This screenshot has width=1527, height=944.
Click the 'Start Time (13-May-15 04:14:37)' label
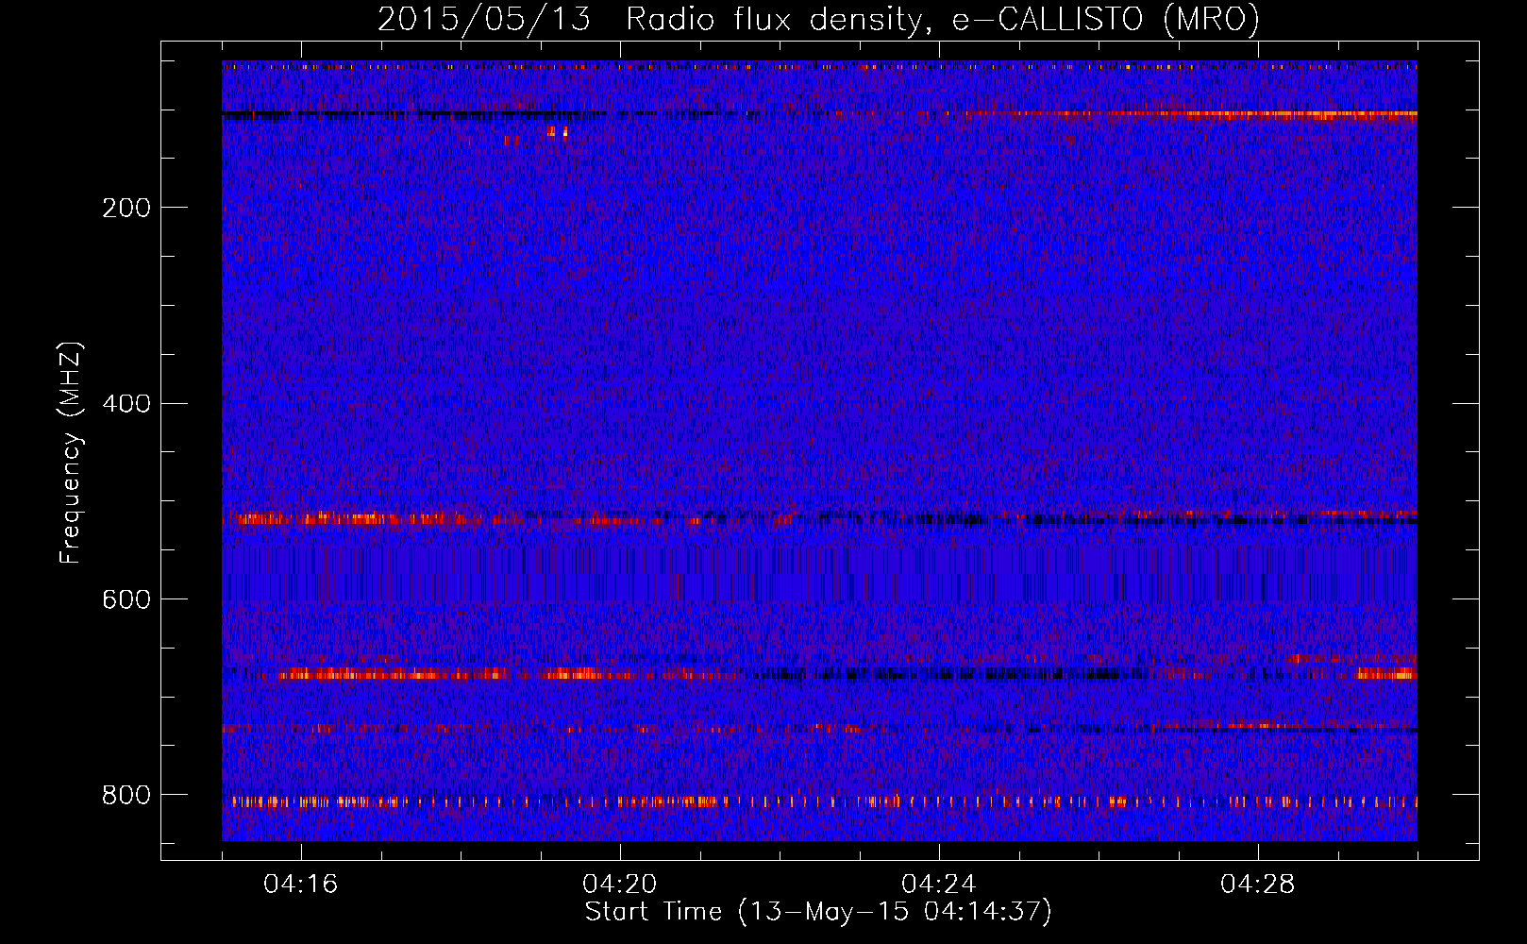click(818, 912)
